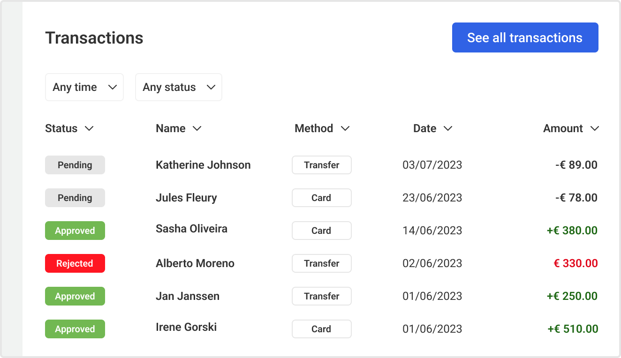Sort transactions by the Date chevron
Viewport: 621px width, 358px height.
(x=448, y=129)
